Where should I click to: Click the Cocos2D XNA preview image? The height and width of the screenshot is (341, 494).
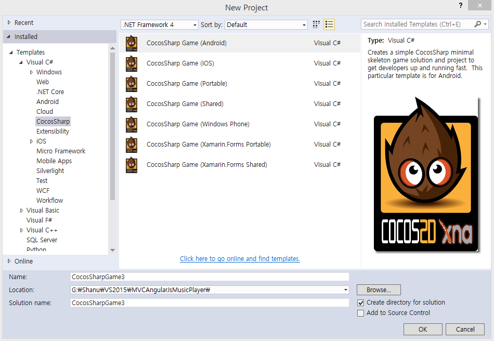426,174
